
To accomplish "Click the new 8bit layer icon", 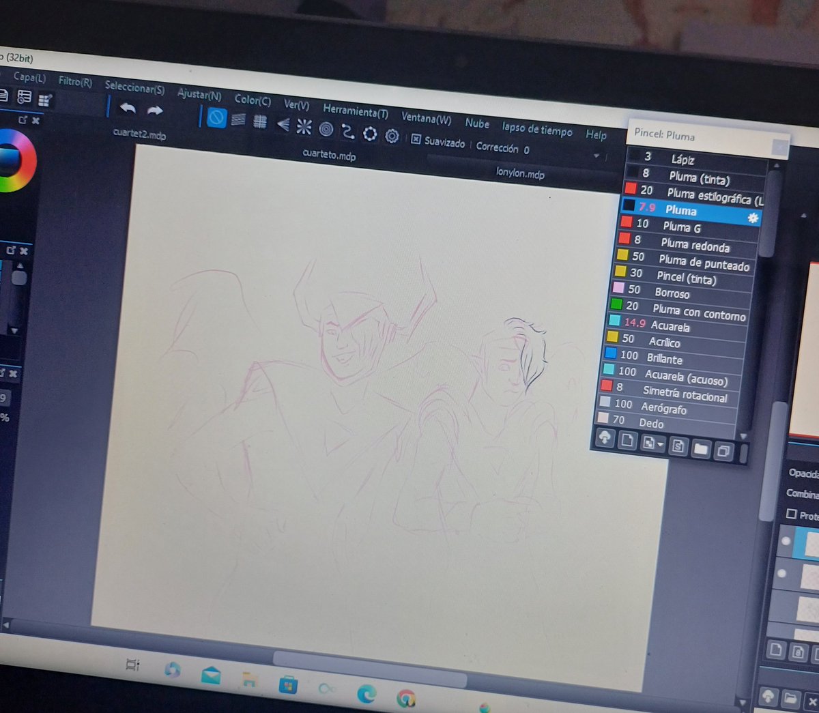I will [798, 653].
